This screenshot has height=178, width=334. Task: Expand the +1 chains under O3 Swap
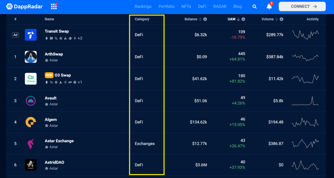tap(80, 82)
